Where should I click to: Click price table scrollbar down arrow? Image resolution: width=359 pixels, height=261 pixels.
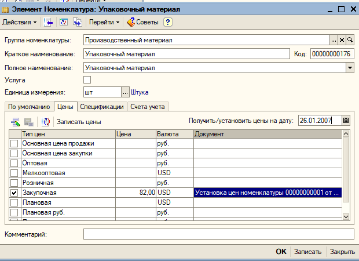point(346,216)
